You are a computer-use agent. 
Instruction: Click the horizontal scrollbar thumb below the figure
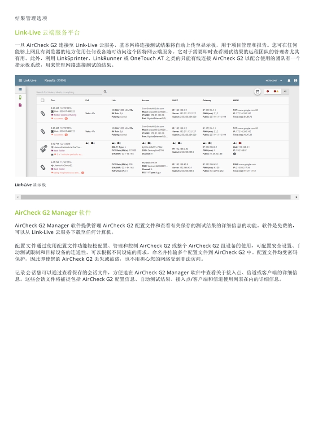pyautogui.click(x=156, y=197)
